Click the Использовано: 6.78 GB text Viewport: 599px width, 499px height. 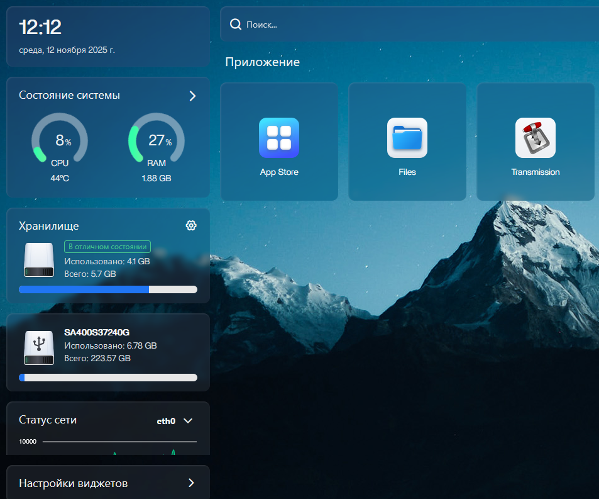pyautogui.click(x=111, y=345)
